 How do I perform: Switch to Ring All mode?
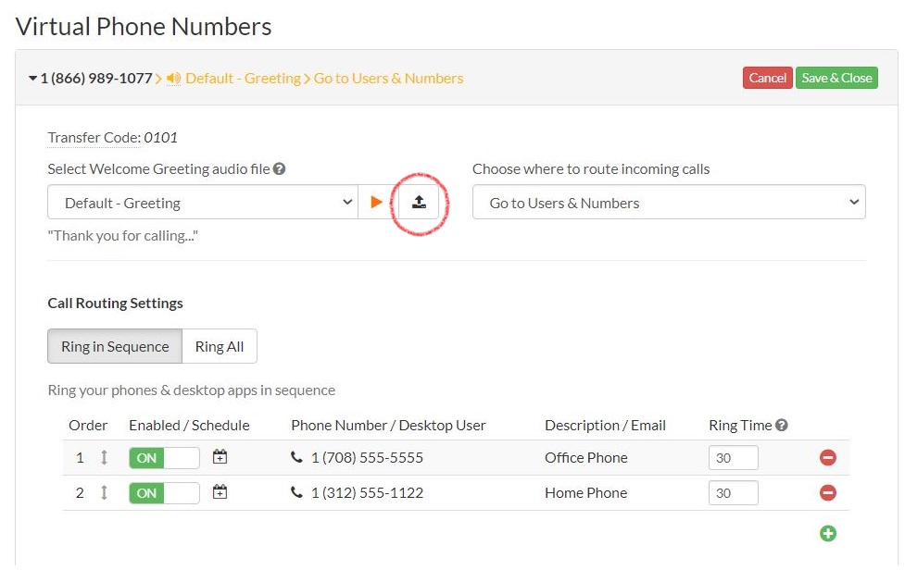[x=220, y=346]
